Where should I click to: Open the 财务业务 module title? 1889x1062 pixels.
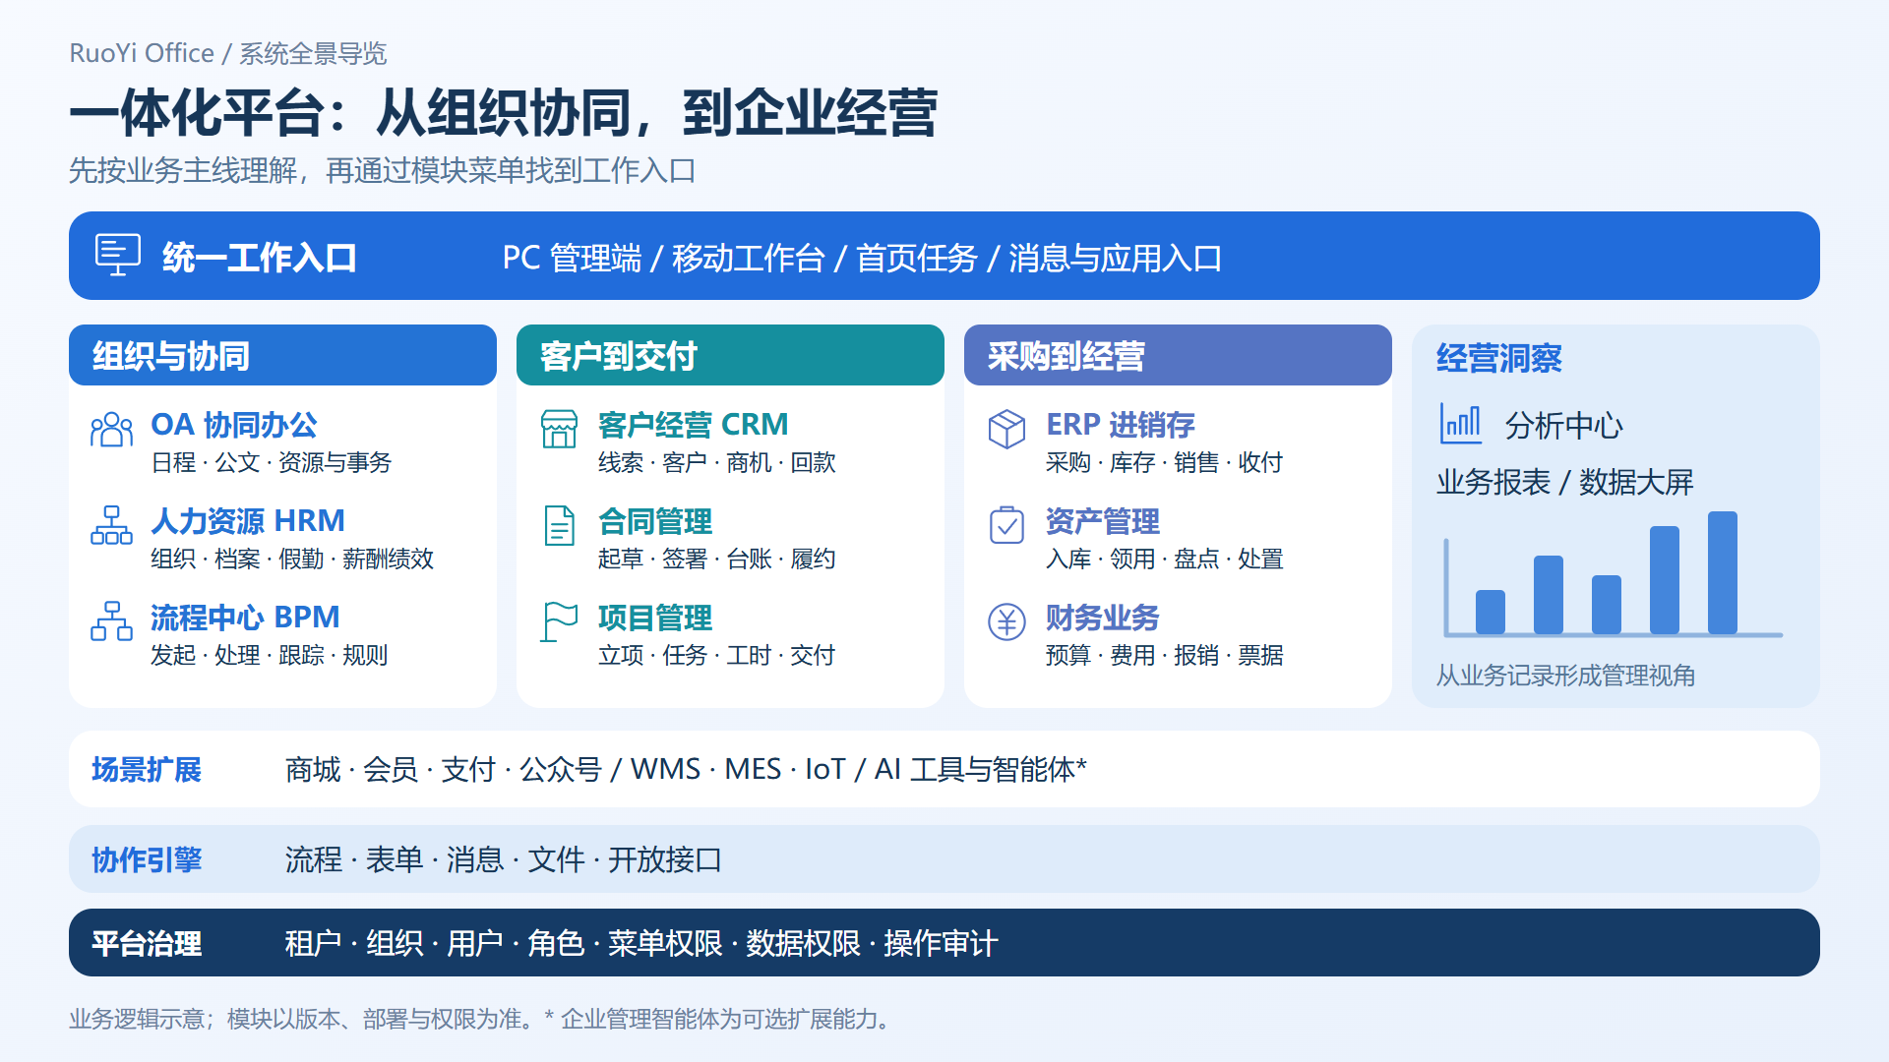[1103, 618]
